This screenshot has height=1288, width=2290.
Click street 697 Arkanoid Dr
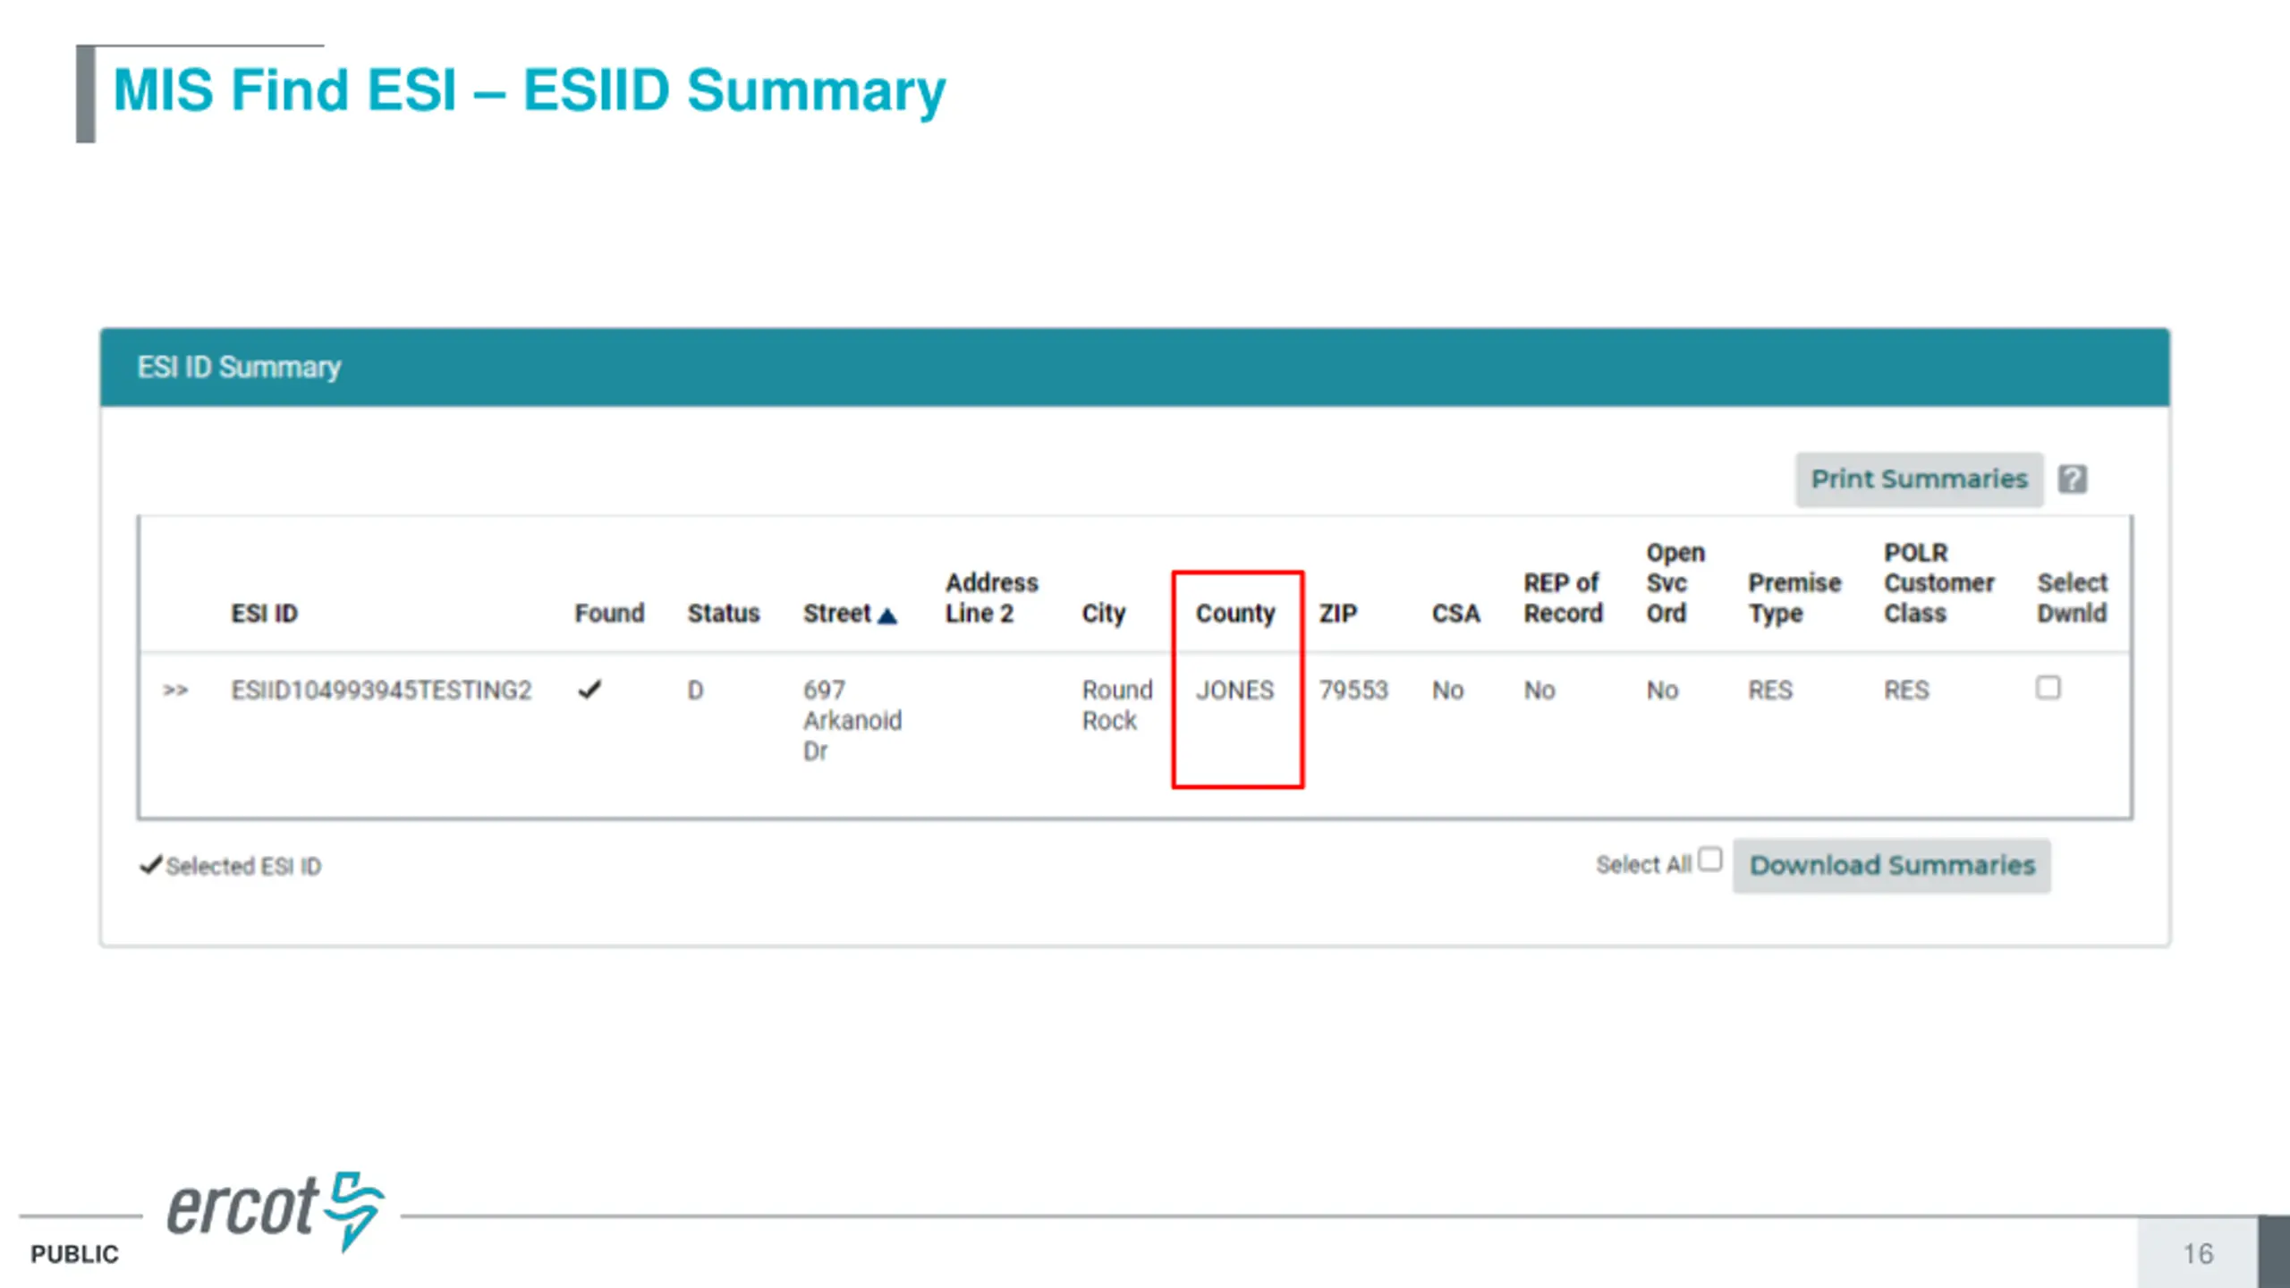pos(852,721)
